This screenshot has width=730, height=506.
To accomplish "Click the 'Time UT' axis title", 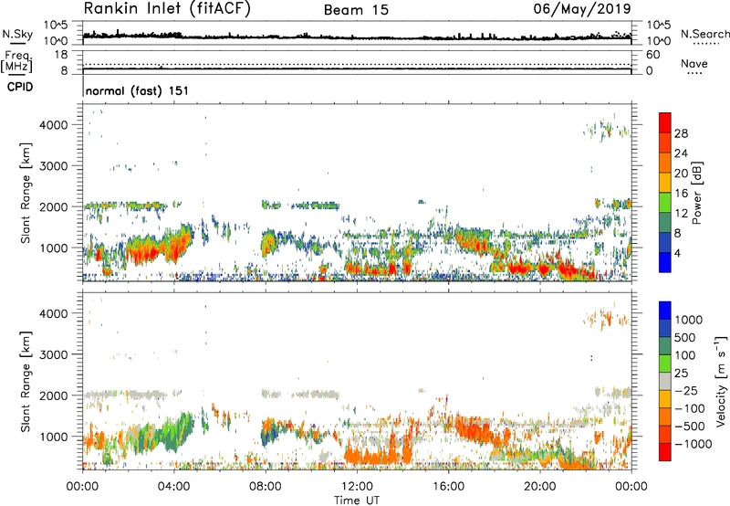I will [357, 501].
